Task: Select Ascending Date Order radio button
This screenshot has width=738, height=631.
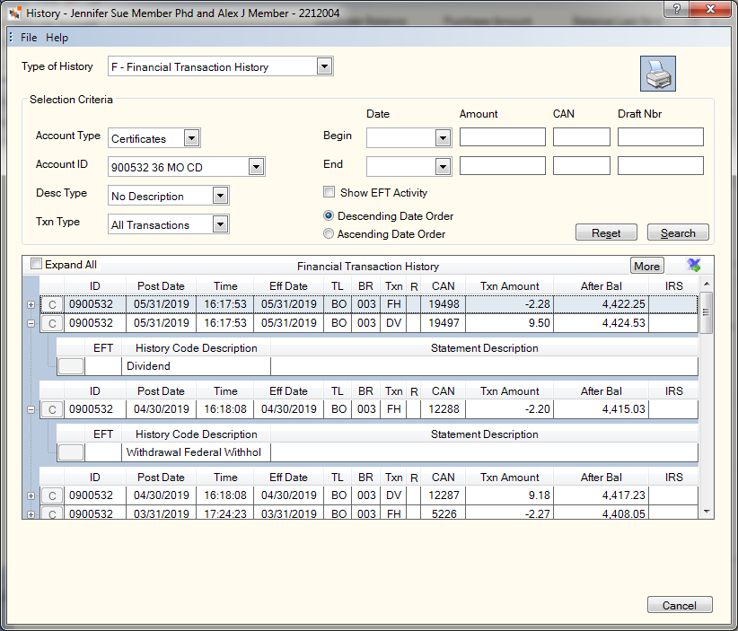Action: [x=329, y=233]
